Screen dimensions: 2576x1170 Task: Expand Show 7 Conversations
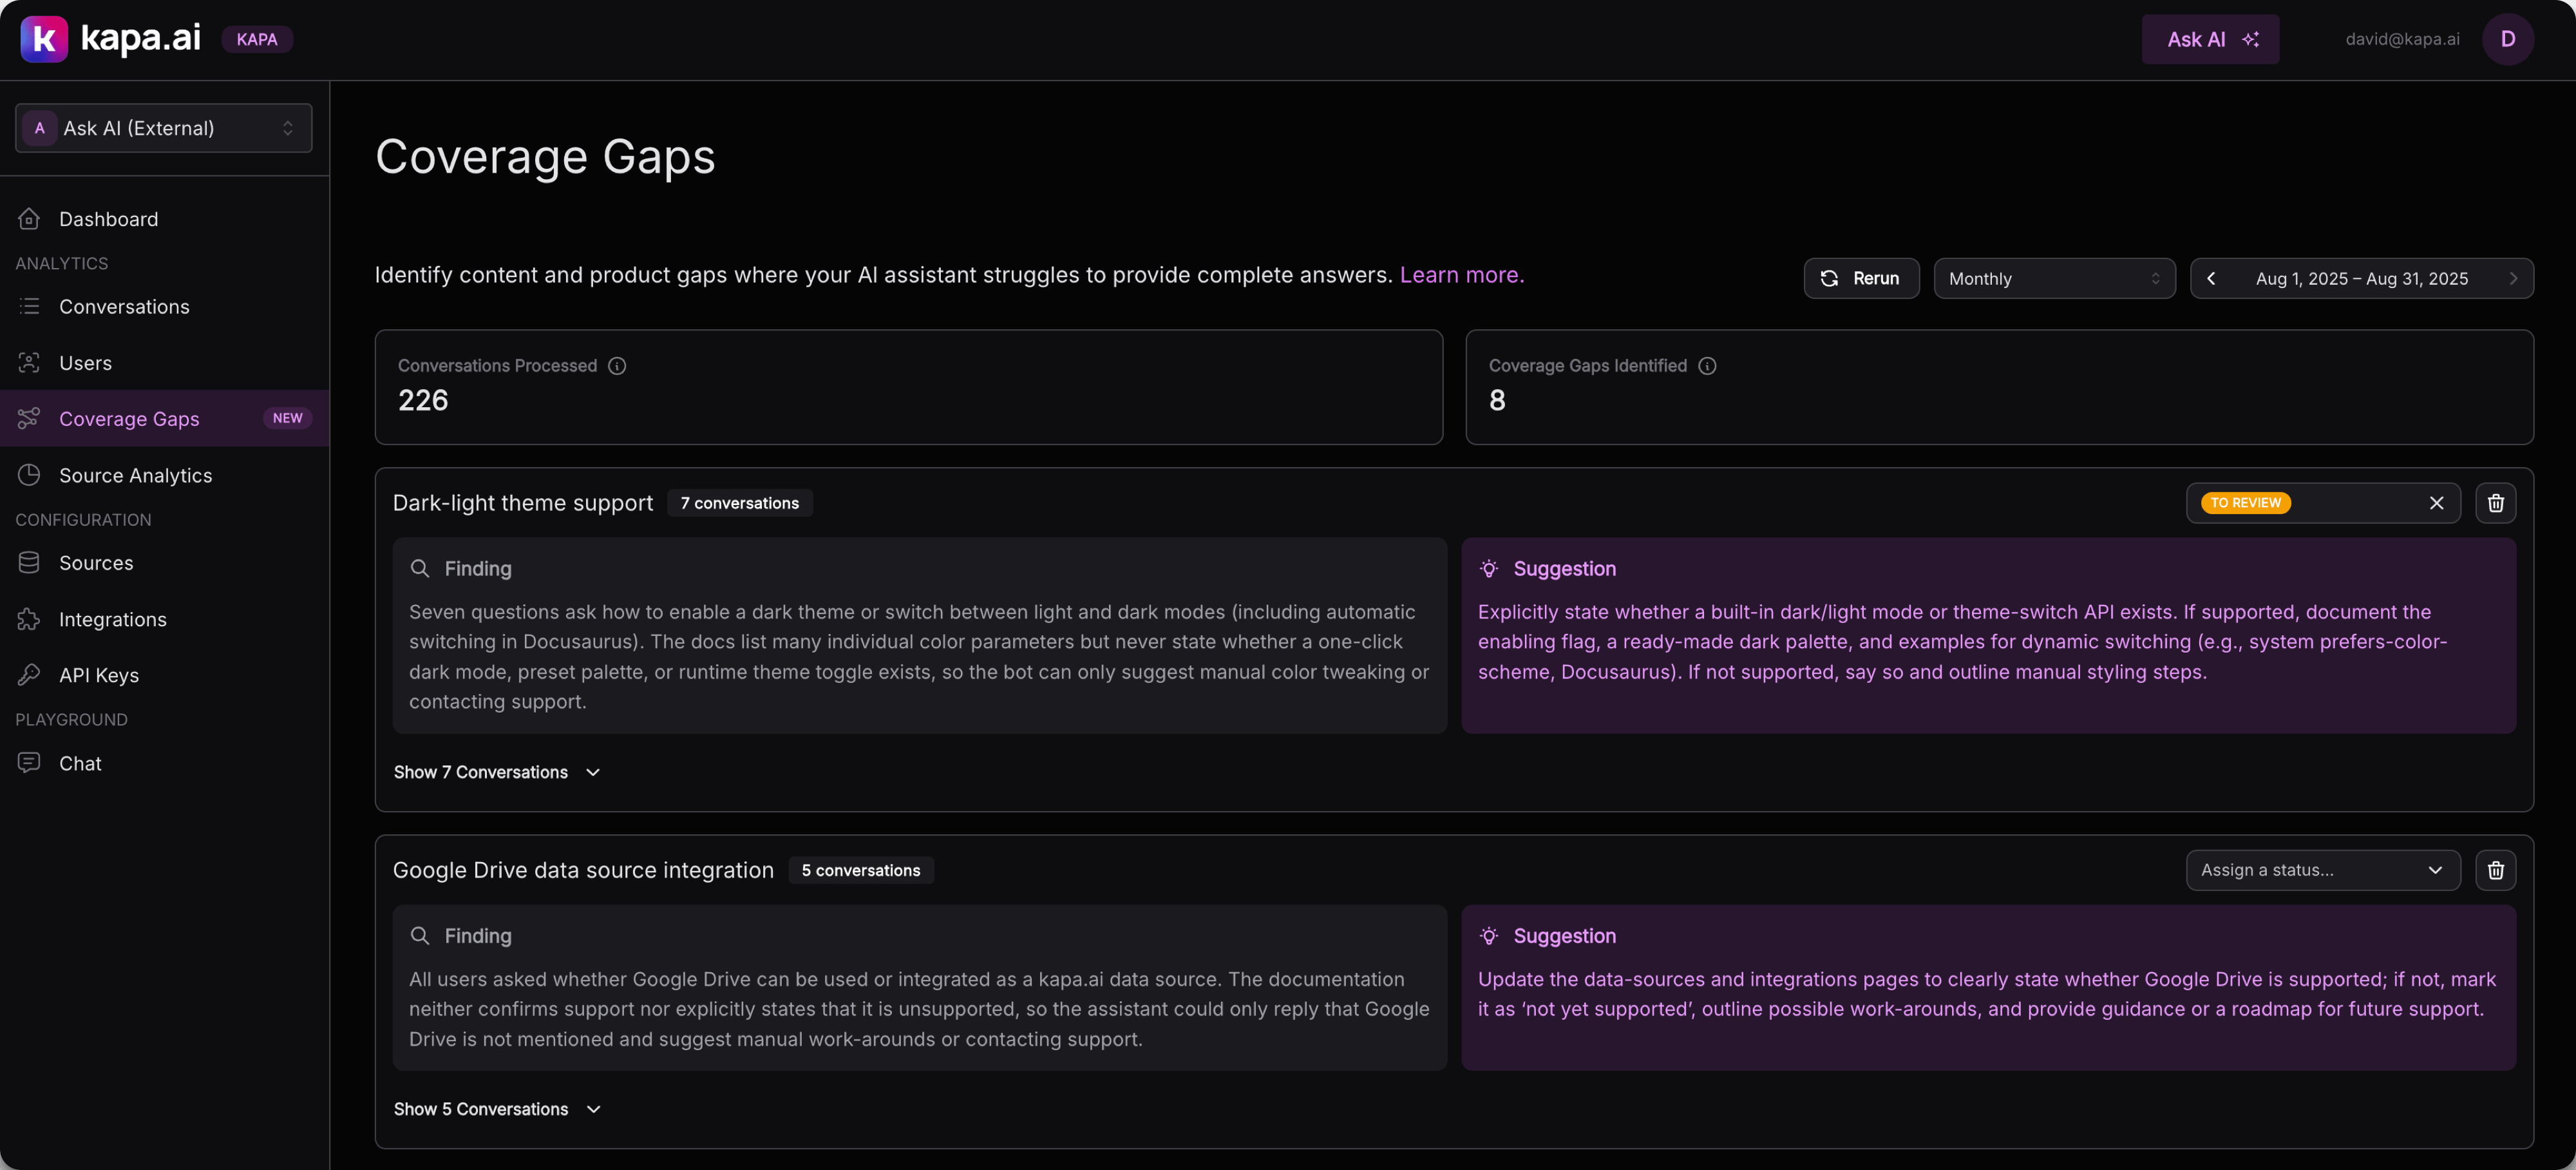[496, 772]
